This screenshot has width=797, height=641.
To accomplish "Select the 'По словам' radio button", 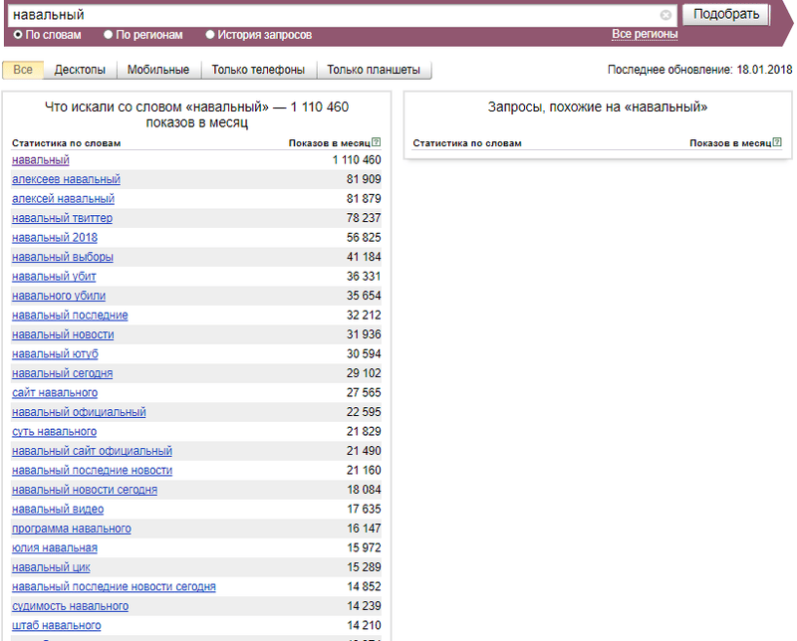I will 18,35.
